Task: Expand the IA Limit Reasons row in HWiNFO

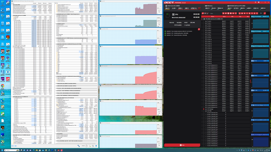Action: pyautogui.click(x=57, y=39)
